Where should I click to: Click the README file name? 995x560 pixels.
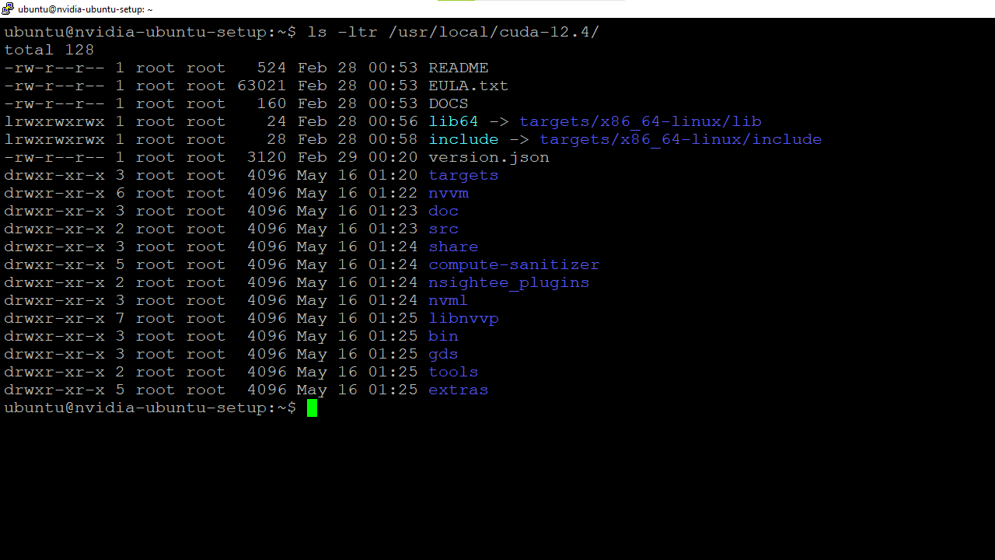[458, 68]
